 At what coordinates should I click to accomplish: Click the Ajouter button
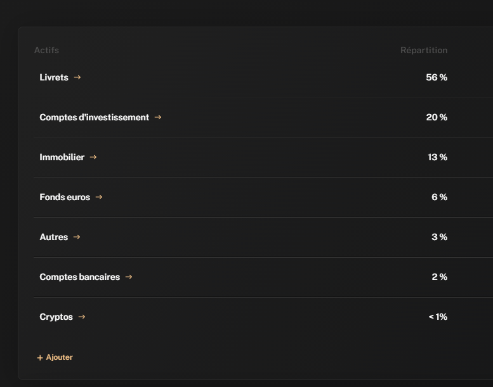pyautogui.click(x=55, y=357)
